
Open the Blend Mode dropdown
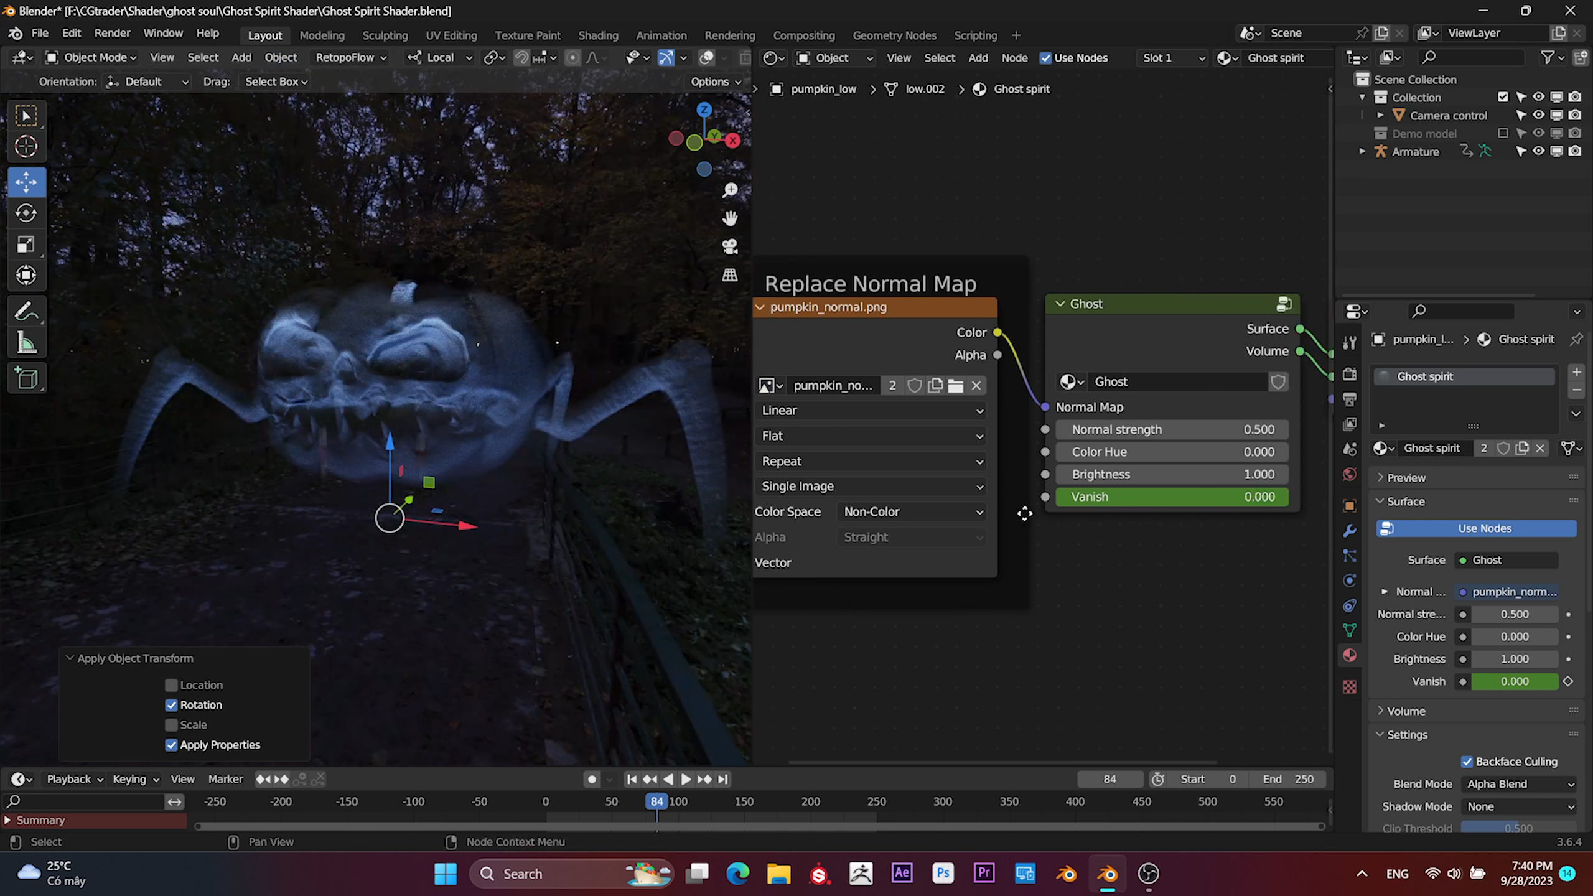click(x=1518, y=783)
